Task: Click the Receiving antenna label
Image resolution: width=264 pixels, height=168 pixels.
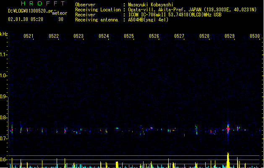Action: coord(97,20)
